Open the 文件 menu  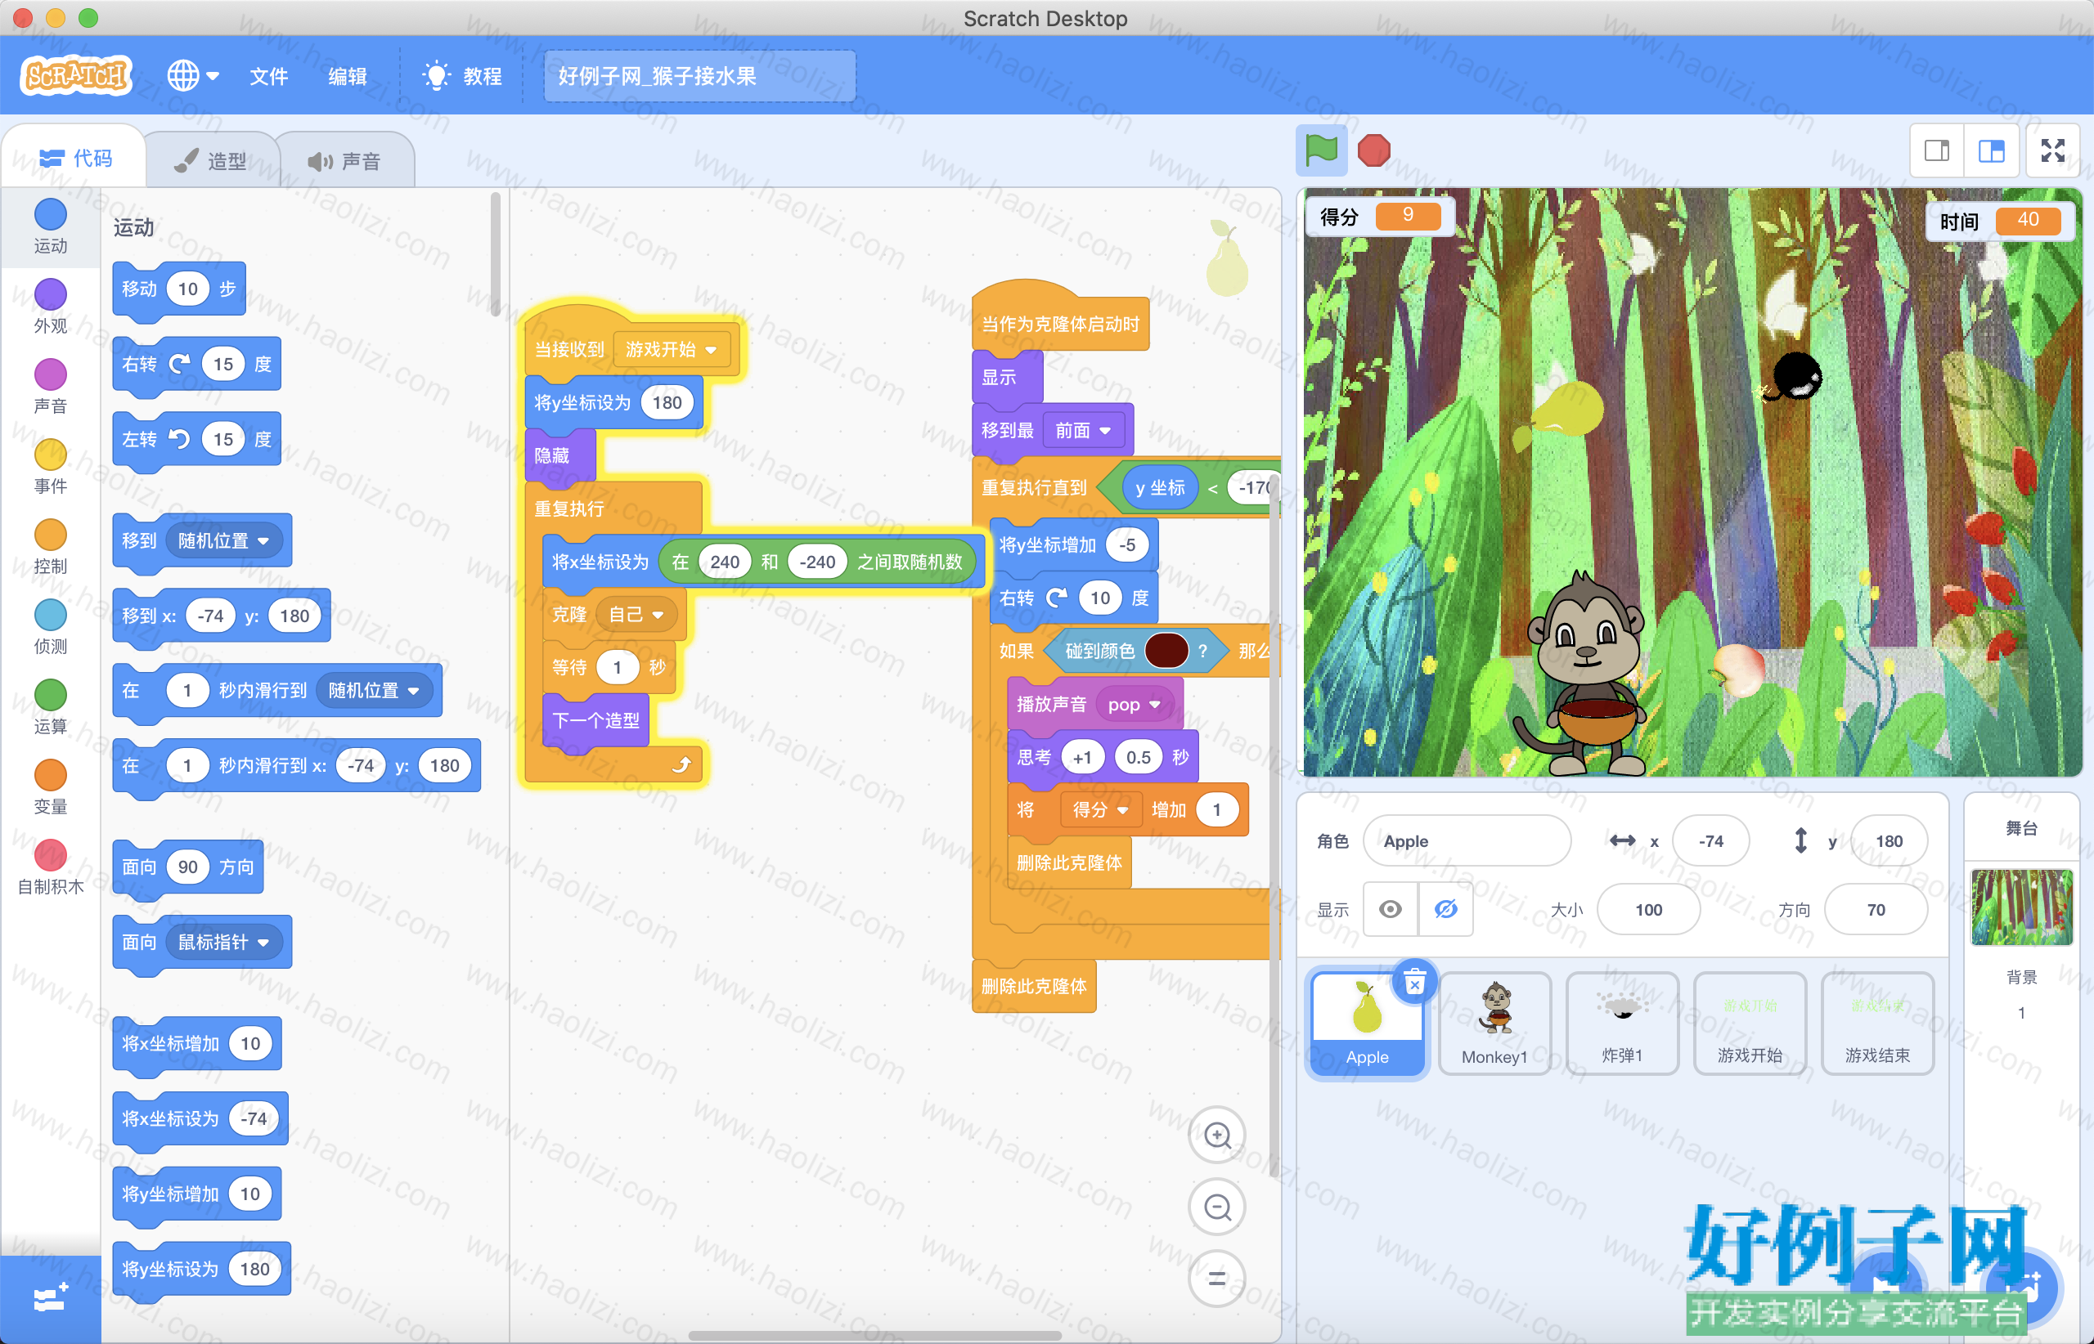pos(268,77)
